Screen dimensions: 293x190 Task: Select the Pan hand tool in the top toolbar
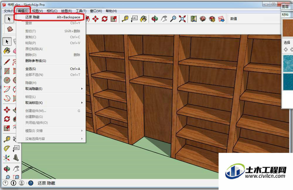[164, 19]
